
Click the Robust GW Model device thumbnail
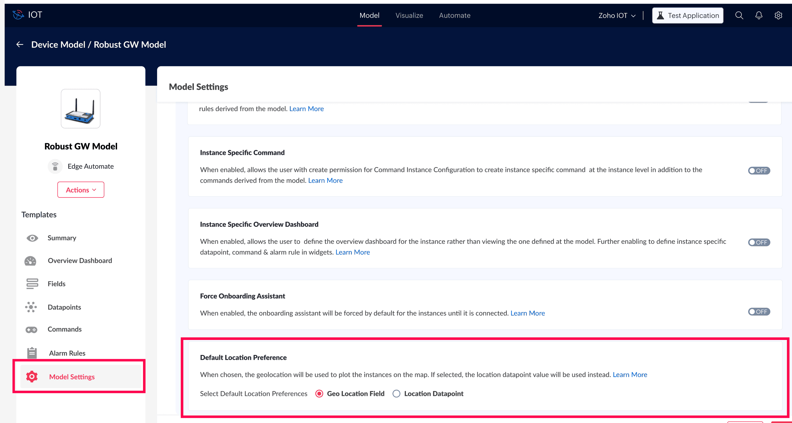81,109
